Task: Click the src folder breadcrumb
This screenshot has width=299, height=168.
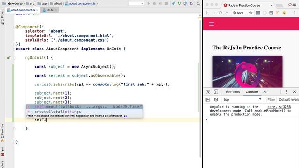Action: [30, 3]
